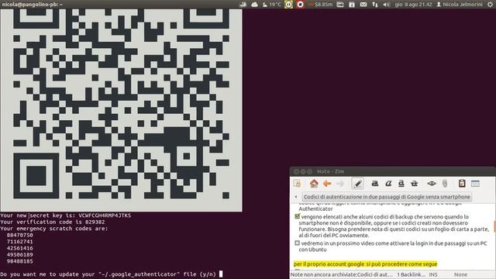Click the indicator icon right of '$8.85m'
The width and height of the screenshot is (496, 279).
click(x=340, y=5)
